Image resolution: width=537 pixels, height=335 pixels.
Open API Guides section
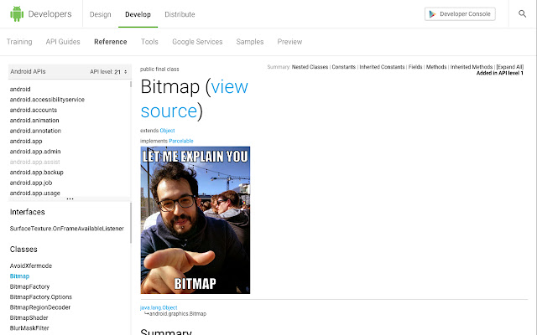[x=63, y=42]
